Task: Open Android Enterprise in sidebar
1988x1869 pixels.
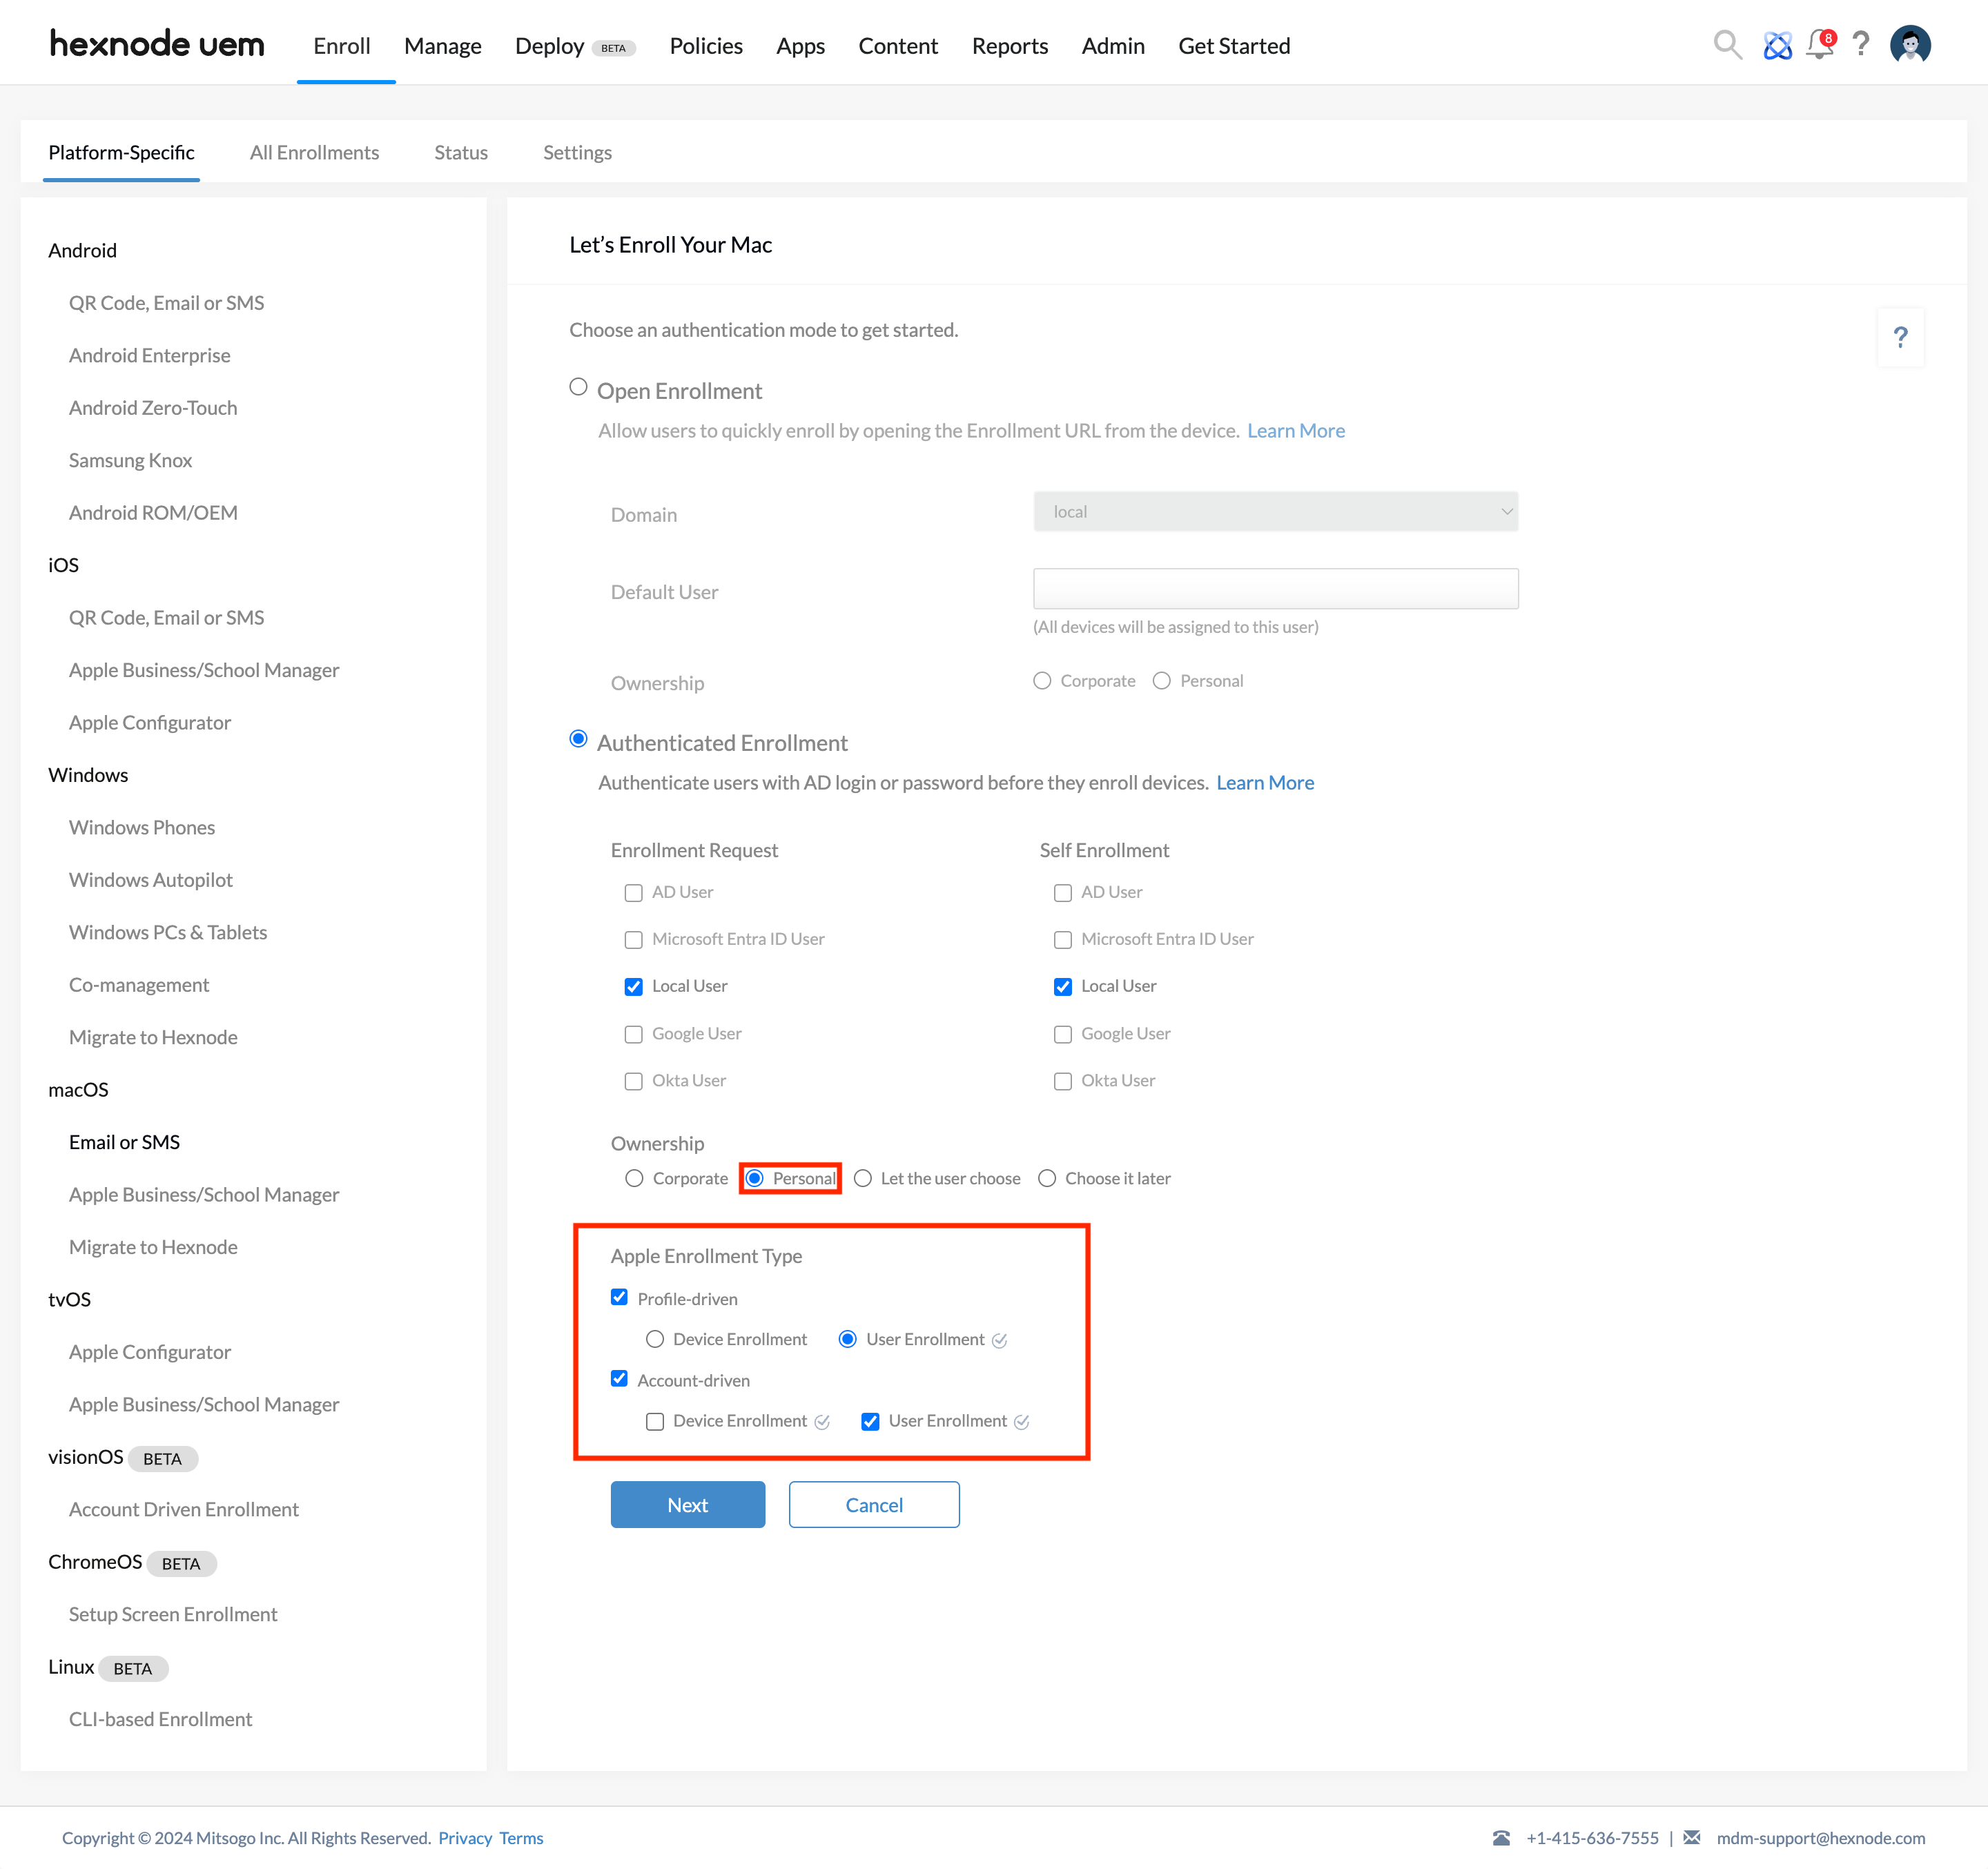Action: (x=150, y=355)
